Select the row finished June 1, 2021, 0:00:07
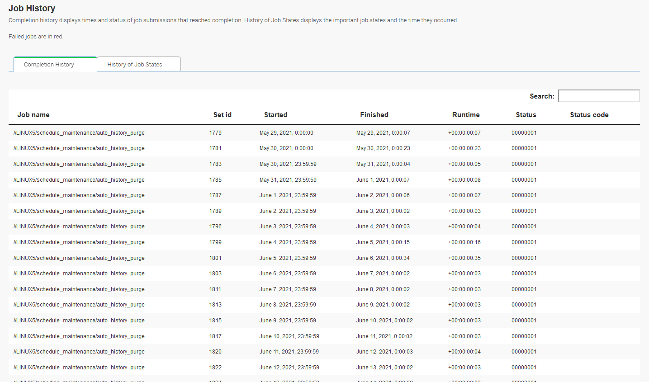The image size is (649, 382). click(383, 180)
